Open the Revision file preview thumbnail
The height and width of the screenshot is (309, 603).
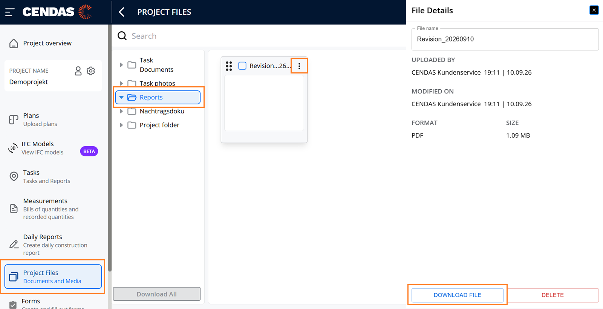tap(264, 103)
